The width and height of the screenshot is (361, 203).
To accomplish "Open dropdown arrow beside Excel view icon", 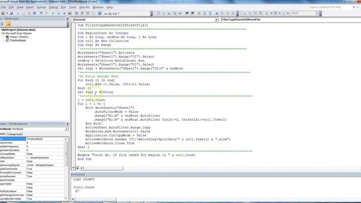I will [7, 14].
